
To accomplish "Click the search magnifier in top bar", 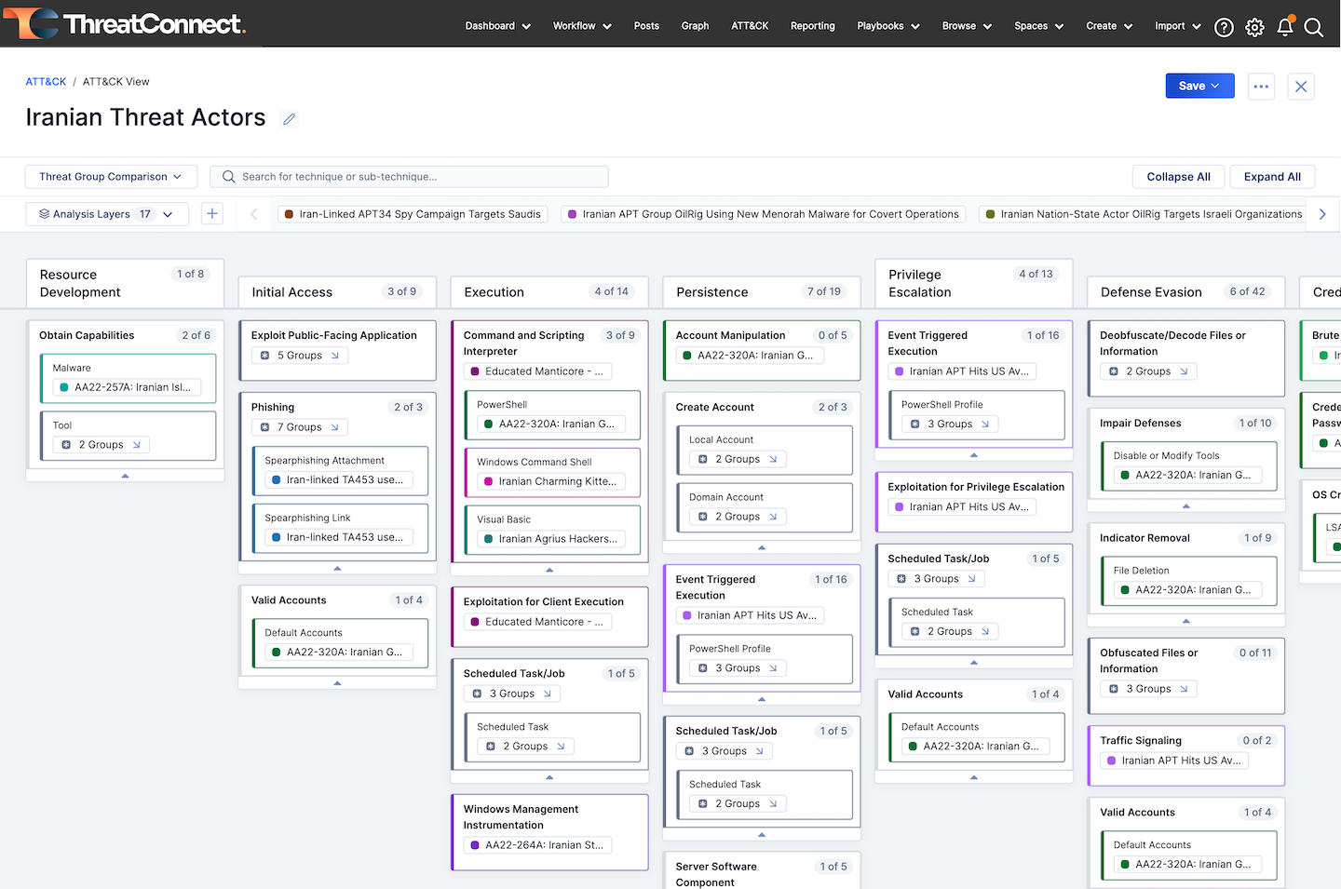I will pos(1314,28).
